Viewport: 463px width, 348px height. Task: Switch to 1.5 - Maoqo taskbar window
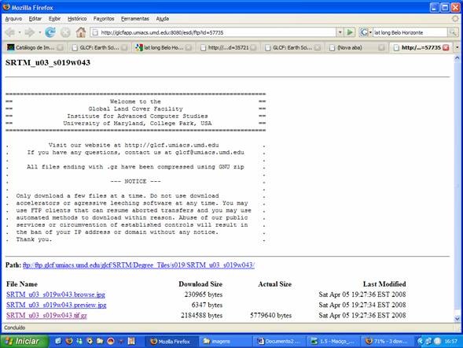[333, 342]
